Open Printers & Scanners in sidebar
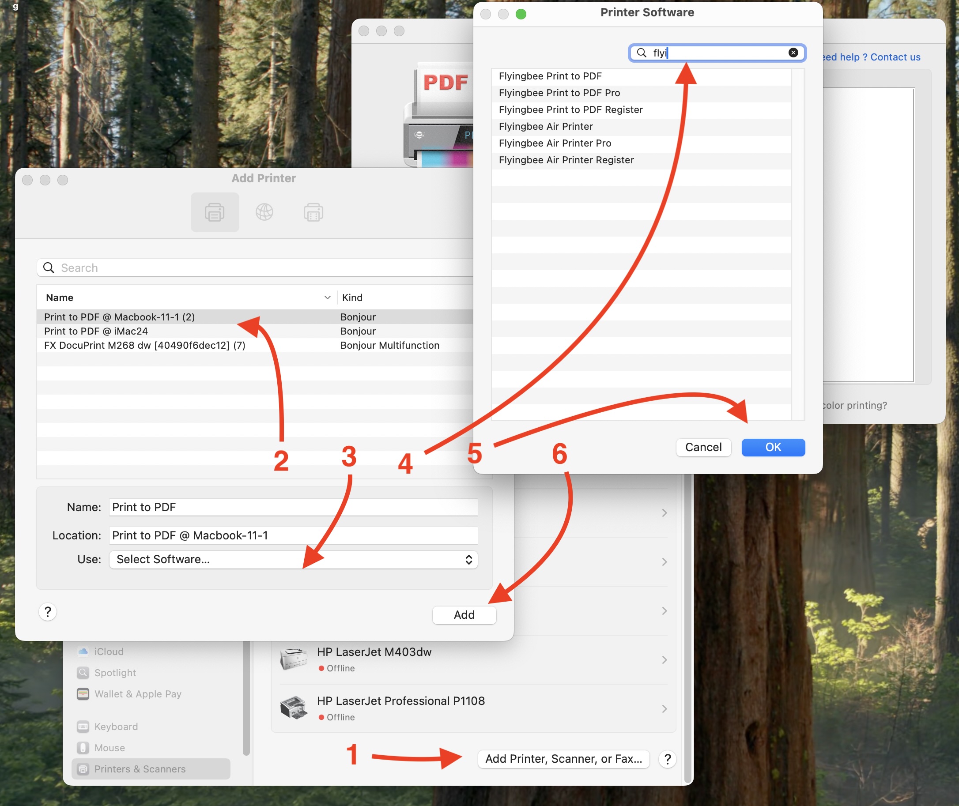 point(151,769)
